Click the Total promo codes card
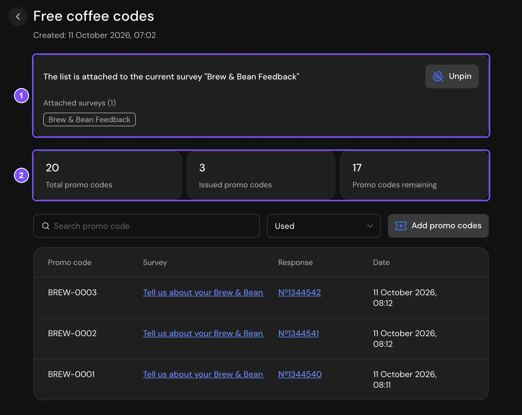Viewport: 522px width, 415px height. coord(108,175)
